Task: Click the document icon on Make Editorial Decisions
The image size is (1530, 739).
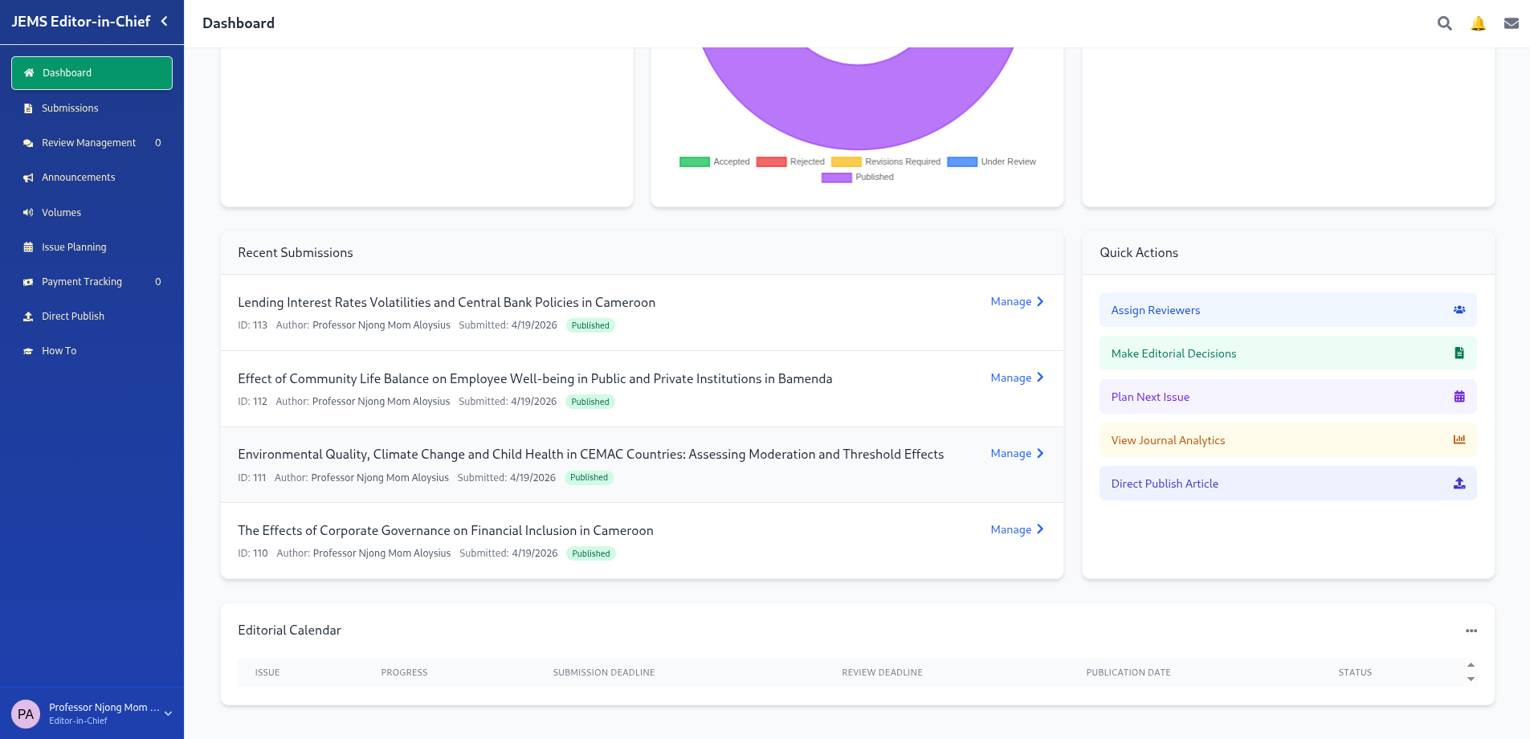Action: click(x=1459, y=353)
